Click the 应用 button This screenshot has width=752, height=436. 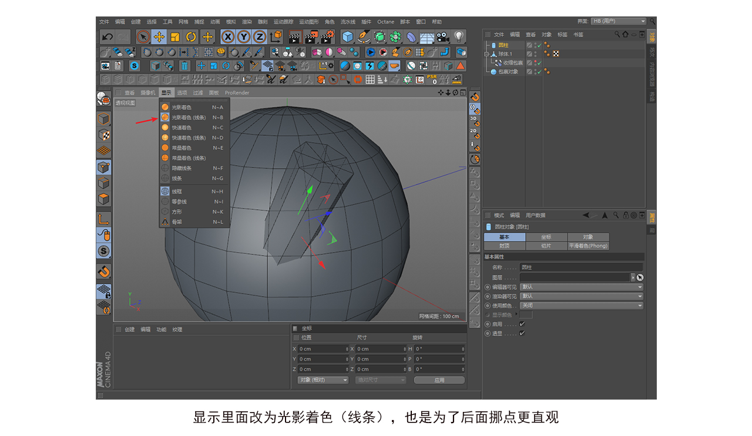[439, 380]
